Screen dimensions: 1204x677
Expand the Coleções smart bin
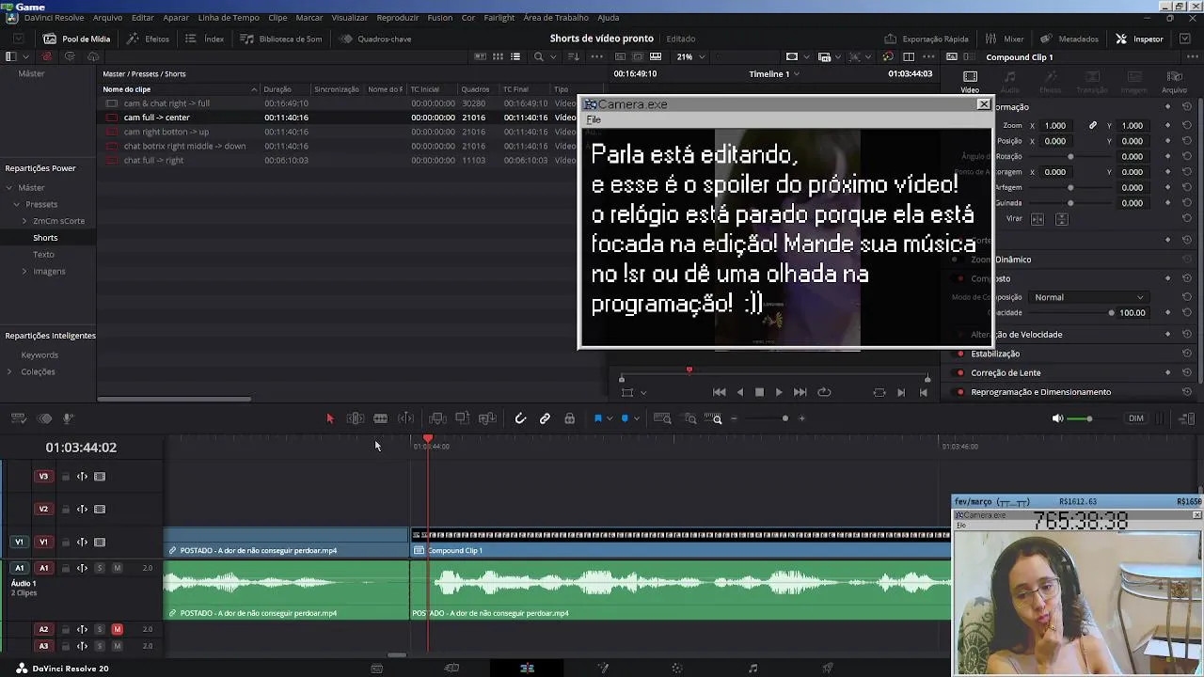(x=9, y=371)
